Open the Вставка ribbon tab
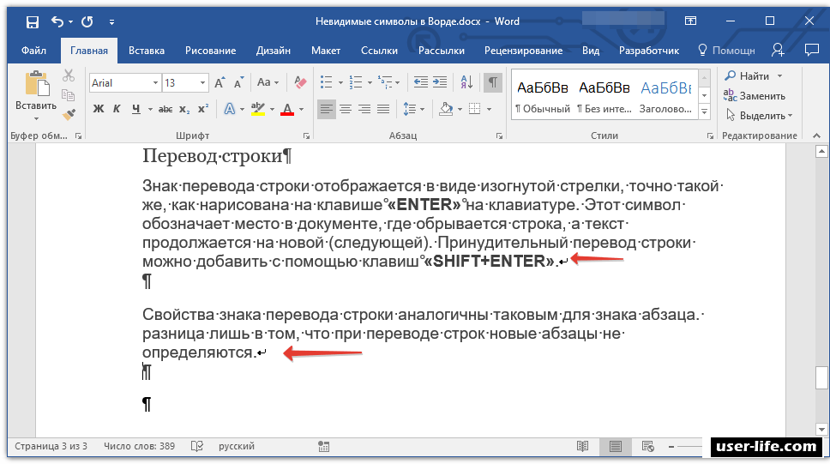The height and width of the screenshot is (464, 830). [x=146, y=51]
